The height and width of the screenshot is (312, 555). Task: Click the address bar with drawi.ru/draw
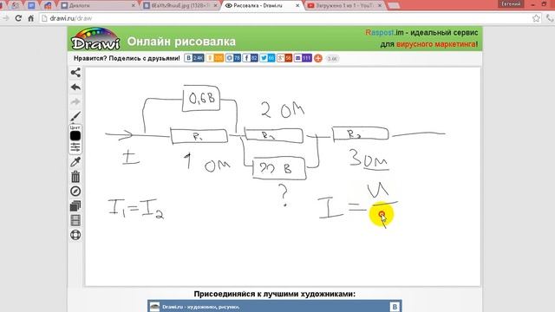[287, 18]
